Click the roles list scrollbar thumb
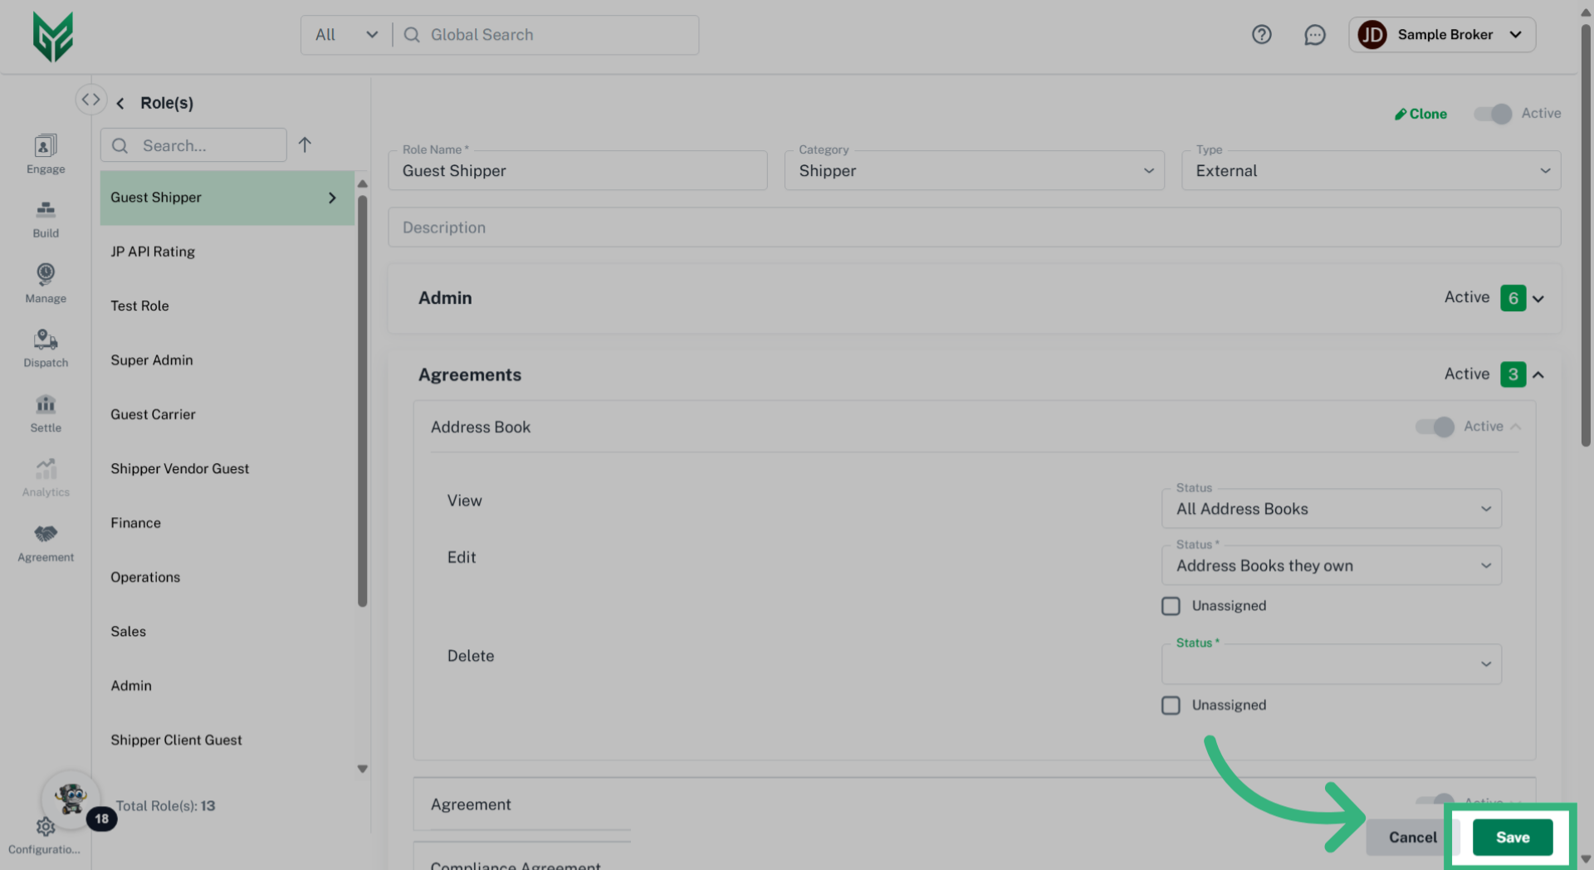The width and height of the screenshot is (1594, 870). [362, 398]
